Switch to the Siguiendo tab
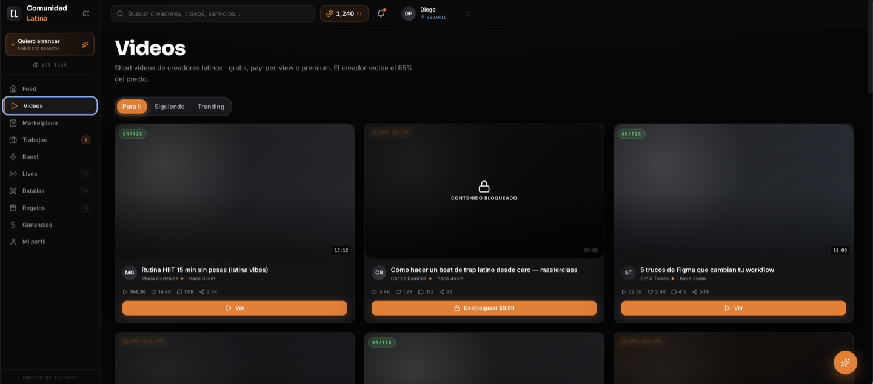 [169, 107]
